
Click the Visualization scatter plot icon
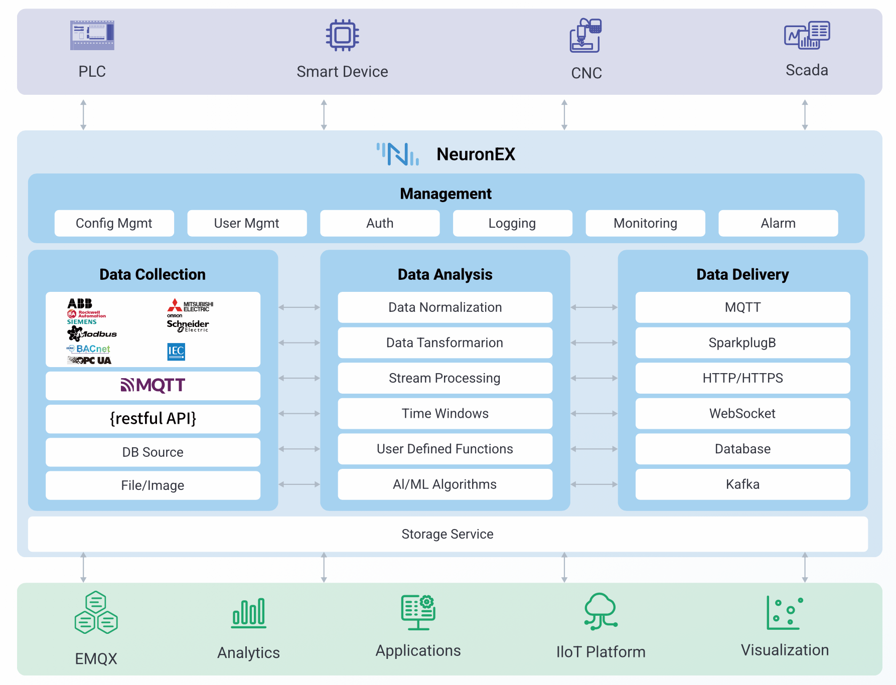[x=785, y=613]
